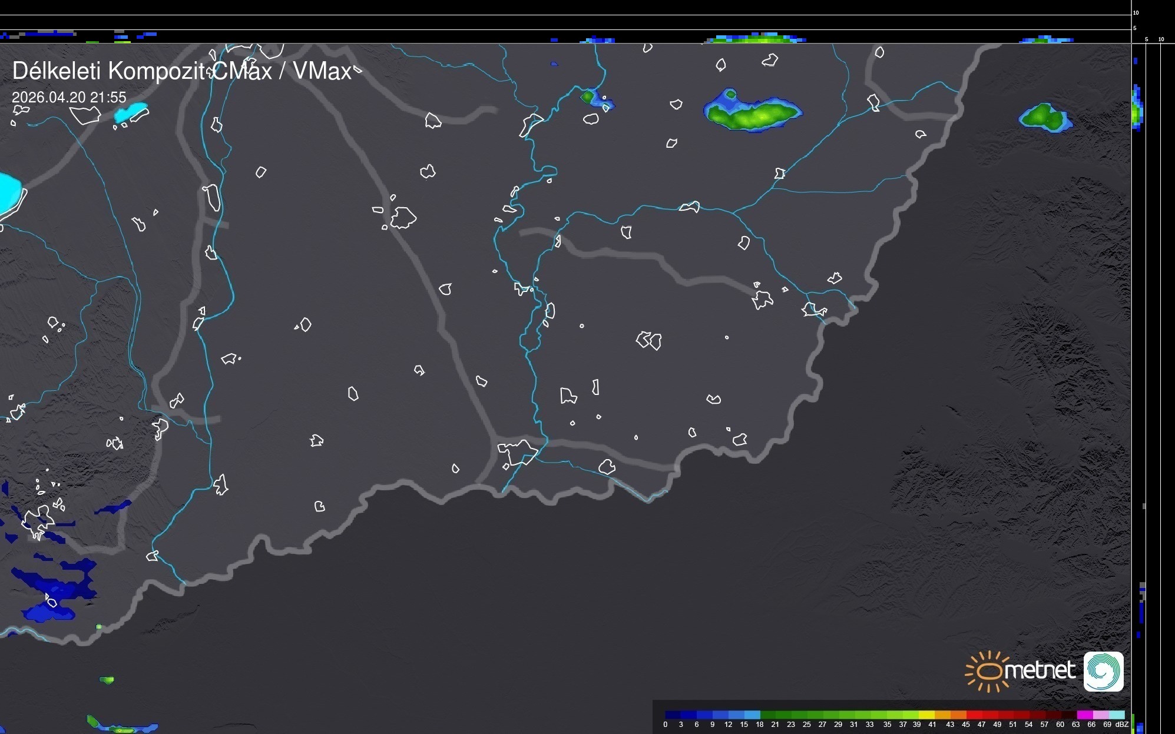Select the yellow 39 dBZ legend swatch
Screen dimensions: 1175x734
pos(926,715)
